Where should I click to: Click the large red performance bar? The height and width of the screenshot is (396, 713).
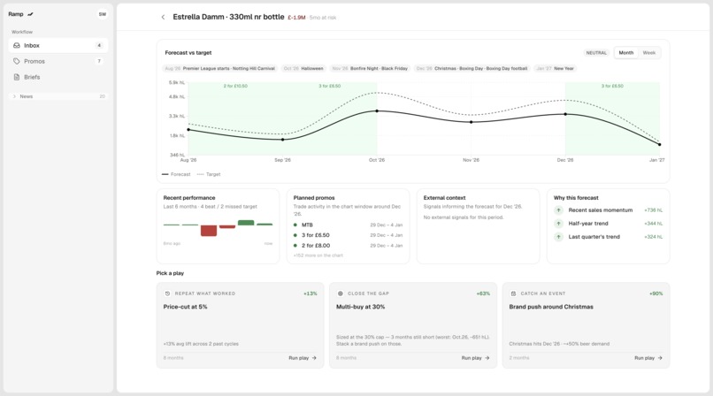click(209, 231)
